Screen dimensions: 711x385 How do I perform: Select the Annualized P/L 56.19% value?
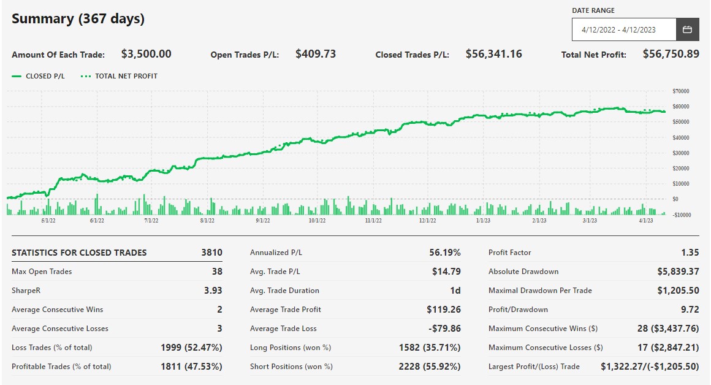(444, 253)
